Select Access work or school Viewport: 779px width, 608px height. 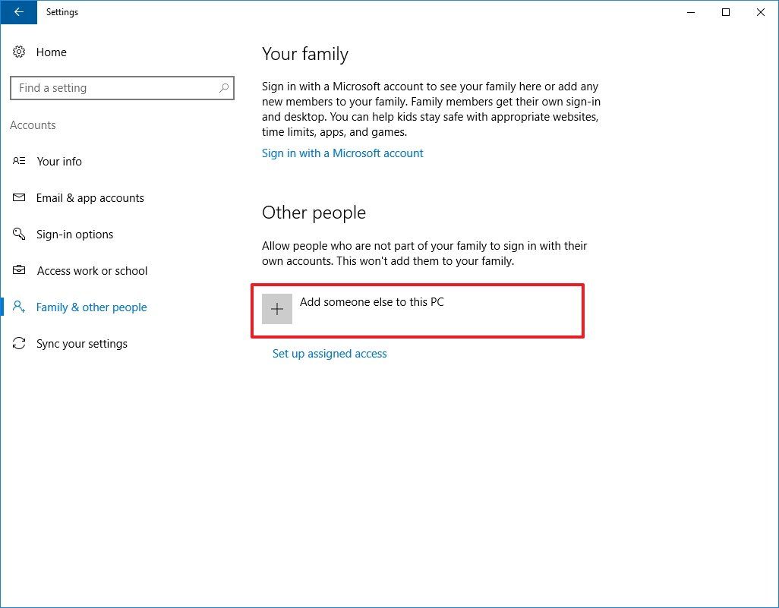tap(92, 270)
